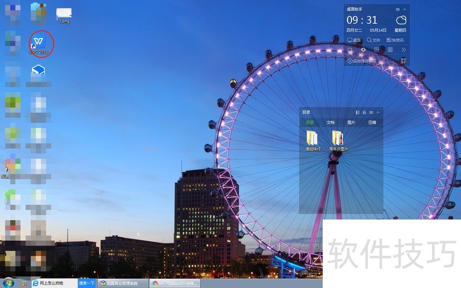Collapse the 桌面助手 widget with its chevron
Viewport: 461px width, 288px height.
point(405,9)
